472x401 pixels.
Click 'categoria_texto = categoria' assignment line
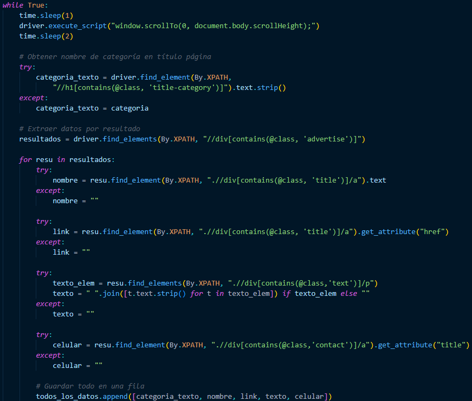(x=92, y=108)
